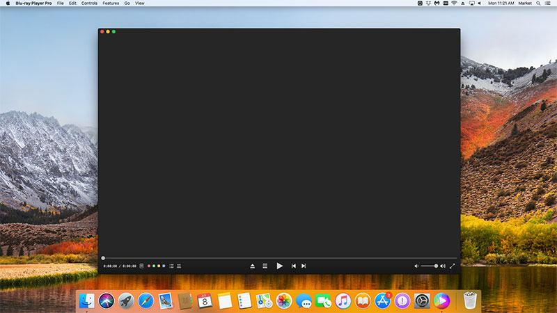This screenshot has height=313, width=557.
Task: Open the Features menu
Action: point(111,3)
